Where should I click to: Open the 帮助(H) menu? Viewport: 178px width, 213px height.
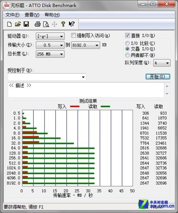click(x=52, y=15)
